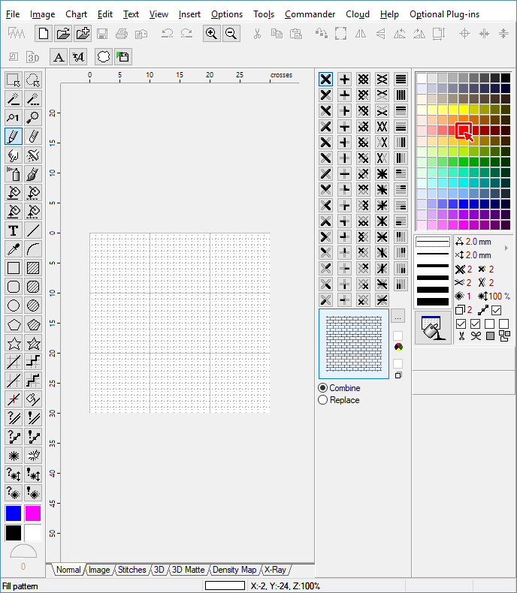
Task: Choose the outlined star shape tool
Action: pos(13,343)
